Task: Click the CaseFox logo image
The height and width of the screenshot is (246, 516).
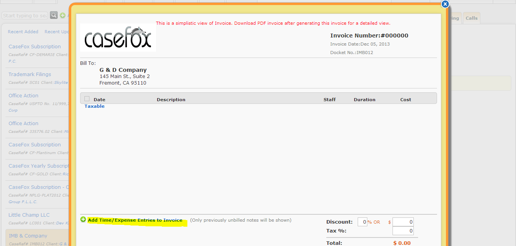Action: point(118,38)
